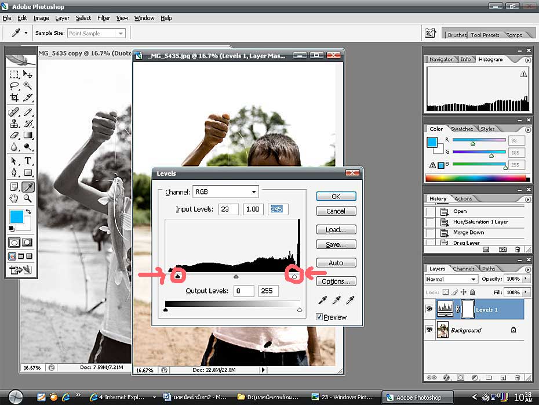Click OK in the Levels dialog
The width and height of the screenshot is (539, 405).
point(336,196)
